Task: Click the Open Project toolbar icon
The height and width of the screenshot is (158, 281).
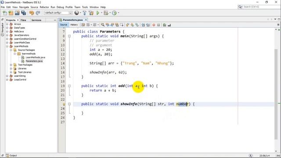Action: [17, 13]
